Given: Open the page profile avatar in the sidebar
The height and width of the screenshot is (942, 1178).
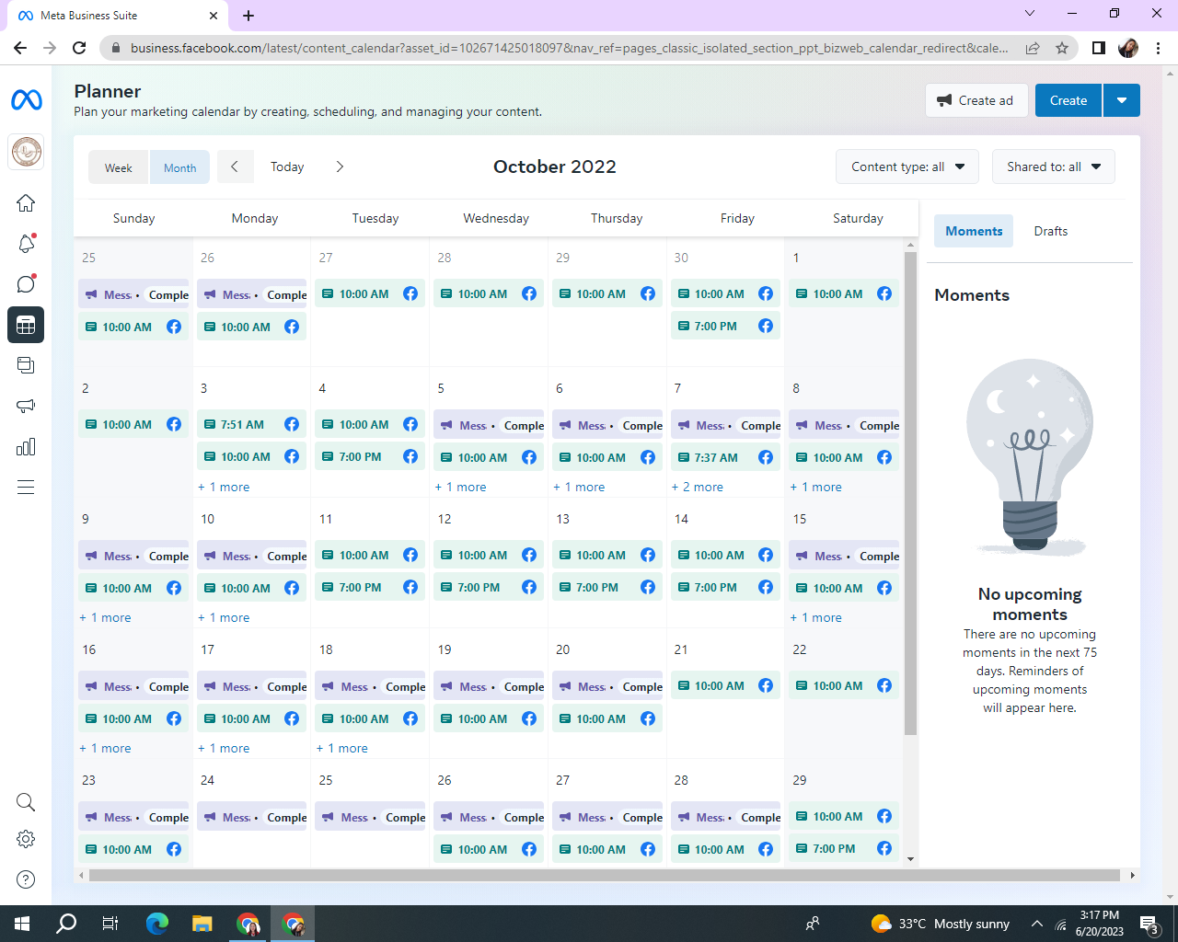Looking at the screenshot, I should click(x=26, y=152).
